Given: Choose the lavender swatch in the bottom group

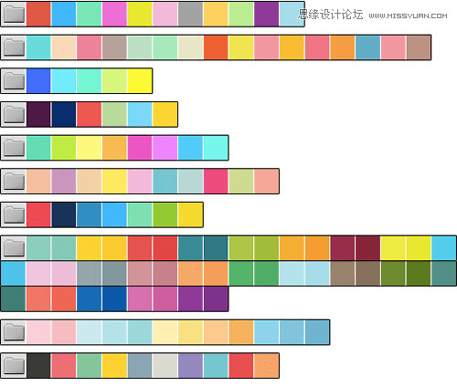Looking at the screenshot, I should click(x=190, y=366).
